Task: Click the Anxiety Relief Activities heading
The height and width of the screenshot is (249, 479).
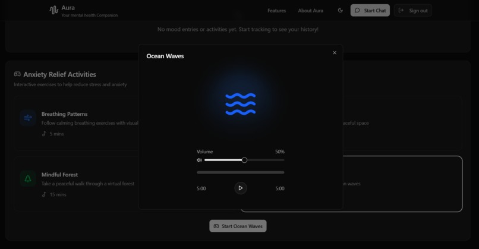Action: 59,74
